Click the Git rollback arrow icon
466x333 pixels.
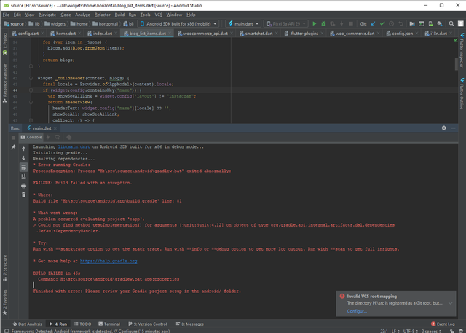point(400,24)
